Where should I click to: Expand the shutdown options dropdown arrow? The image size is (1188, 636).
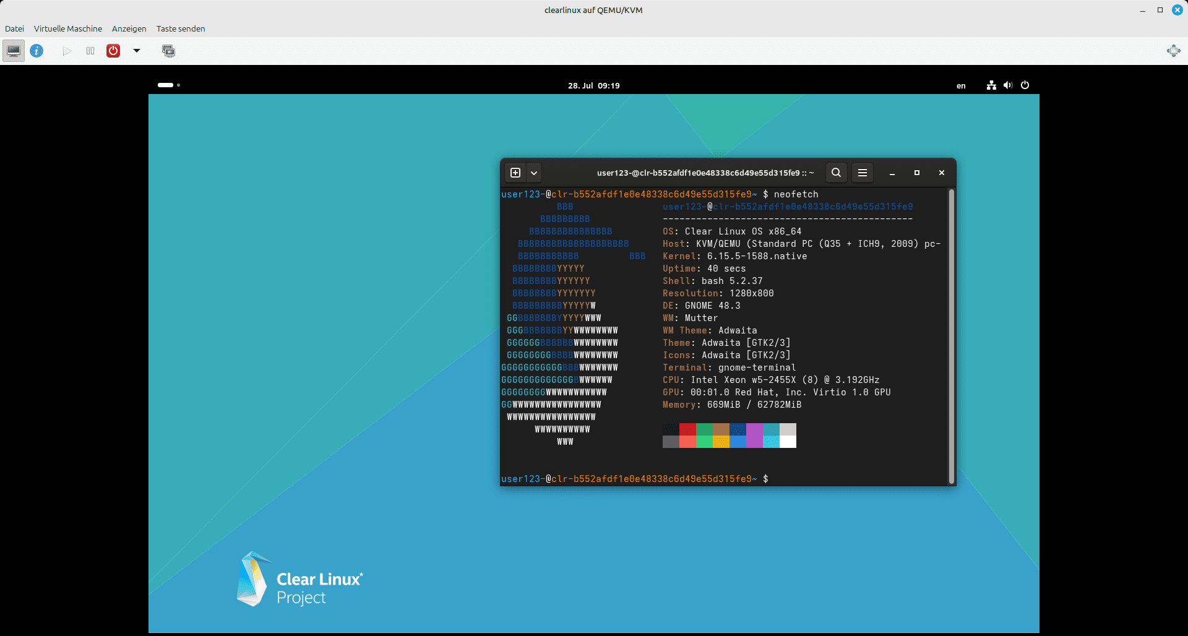[137, 51]
